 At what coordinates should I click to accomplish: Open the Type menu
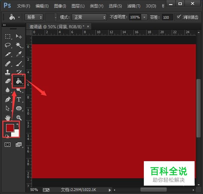coord(96,6)
